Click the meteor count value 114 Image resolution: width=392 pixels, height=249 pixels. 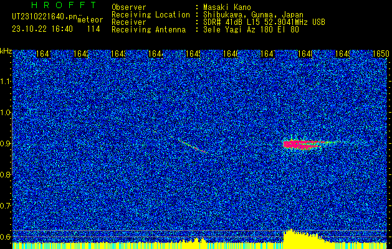(93, 29)
